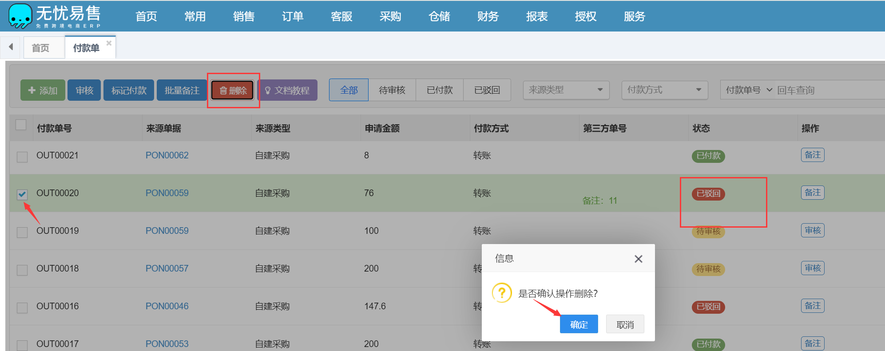
Task: Click the 无忧易售 octopus logo icon
Action: click(x=20, y=16)
